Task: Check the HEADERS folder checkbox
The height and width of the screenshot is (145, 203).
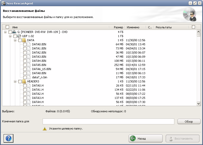Action: [x=20, y=81]
